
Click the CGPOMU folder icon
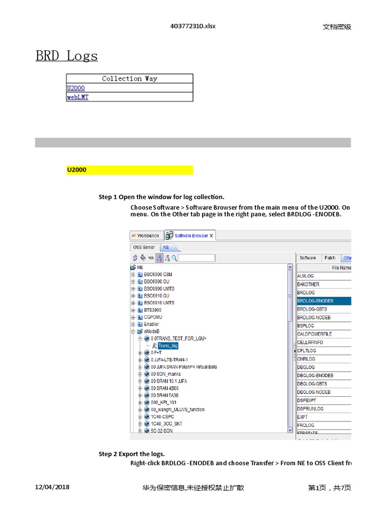[140, 317]
